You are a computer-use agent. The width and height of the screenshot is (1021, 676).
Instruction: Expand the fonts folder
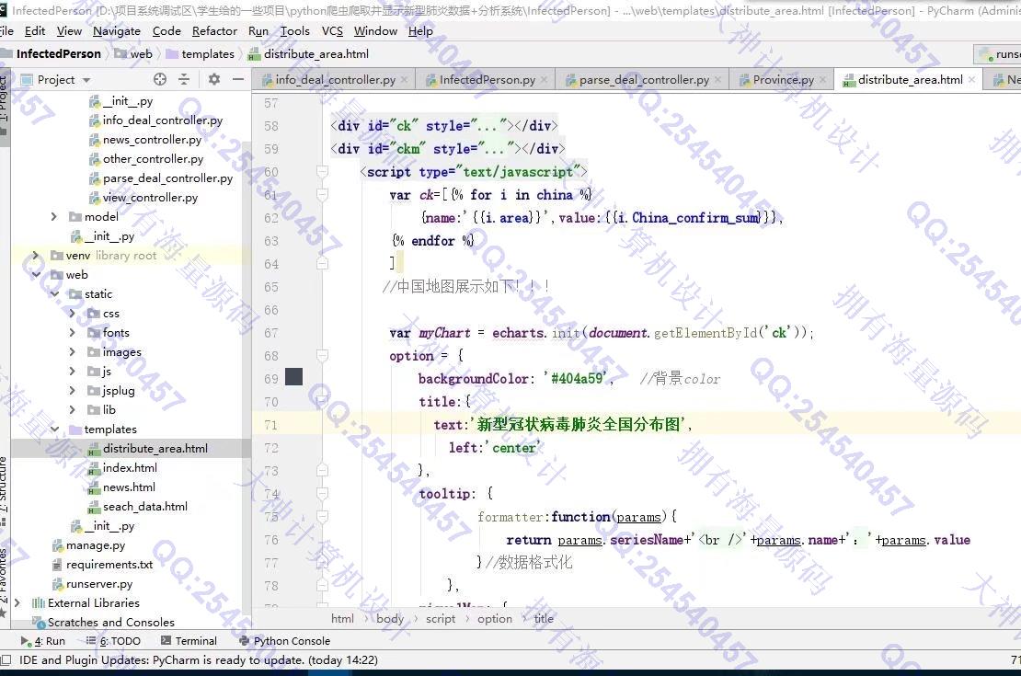73,333
